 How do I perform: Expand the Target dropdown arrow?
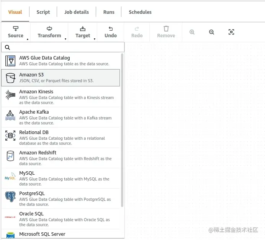pos(95,39)
